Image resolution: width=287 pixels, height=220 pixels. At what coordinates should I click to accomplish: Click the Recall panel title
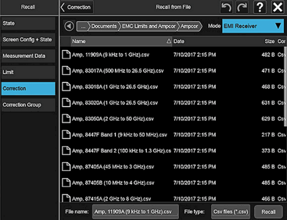point(28,7)
